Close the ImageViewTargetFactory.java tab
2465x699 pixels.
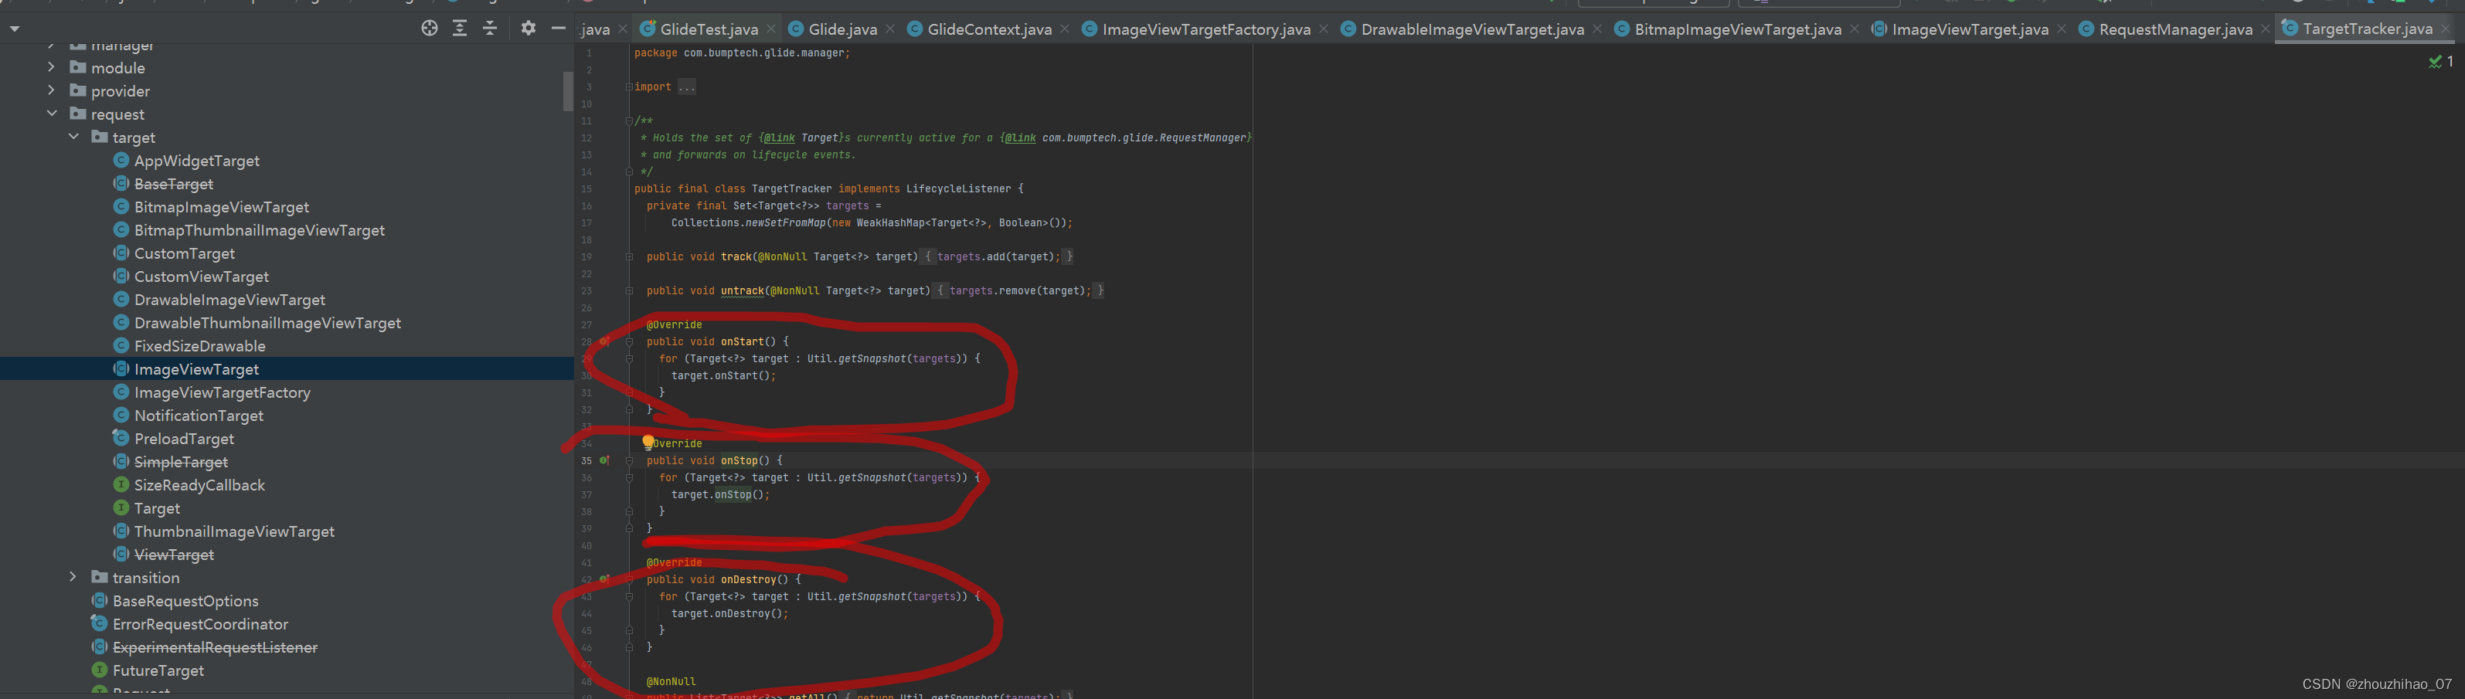[1324, 29]
